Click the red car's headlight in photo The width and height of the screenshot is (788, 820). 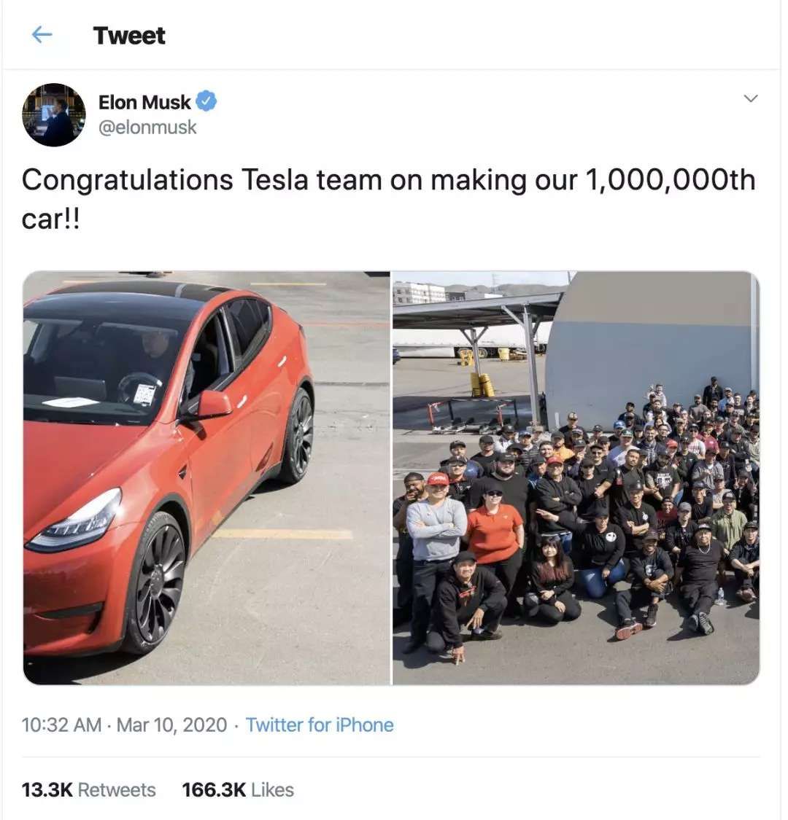pyautogui.click(x=76, y=521)
